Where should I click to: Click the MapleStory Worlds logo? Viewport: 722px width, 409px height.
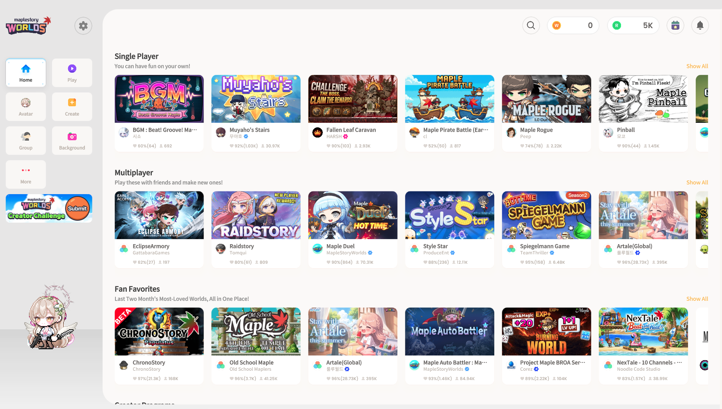(29, 25)
